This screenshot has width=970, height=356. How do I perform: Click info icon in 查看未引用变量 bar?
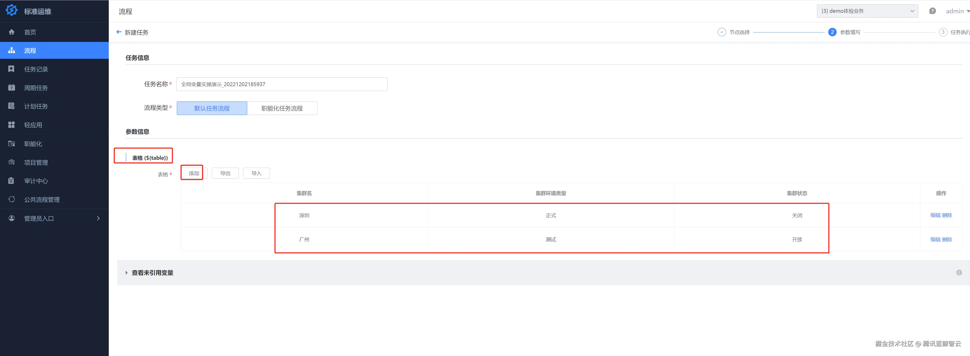959,272
